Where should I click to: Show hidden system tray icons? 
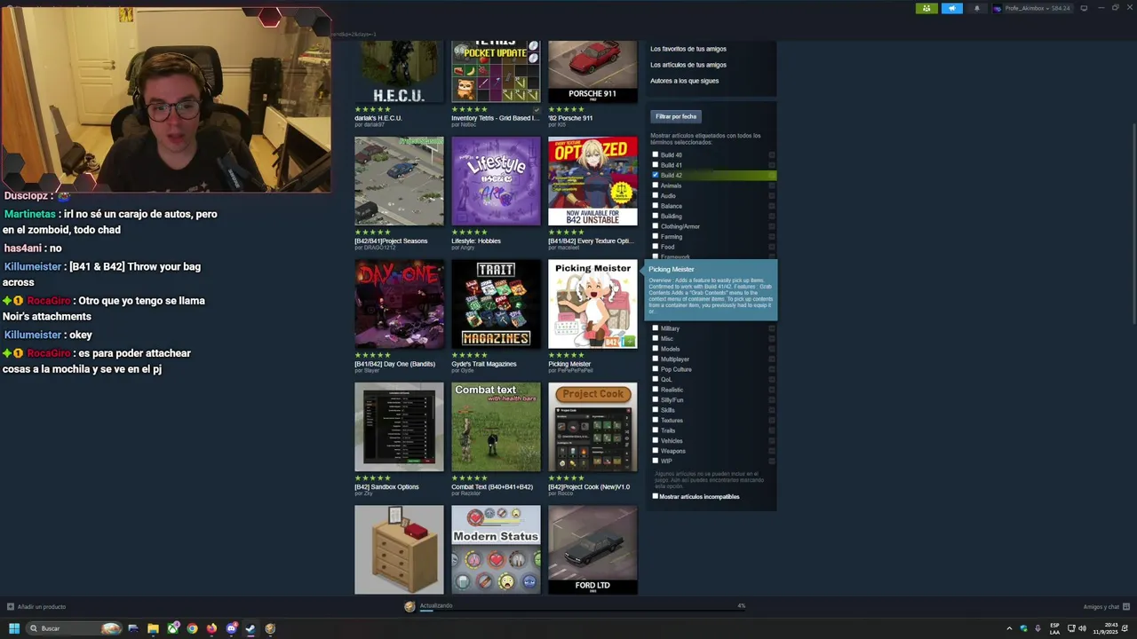tap(1009, 628)
